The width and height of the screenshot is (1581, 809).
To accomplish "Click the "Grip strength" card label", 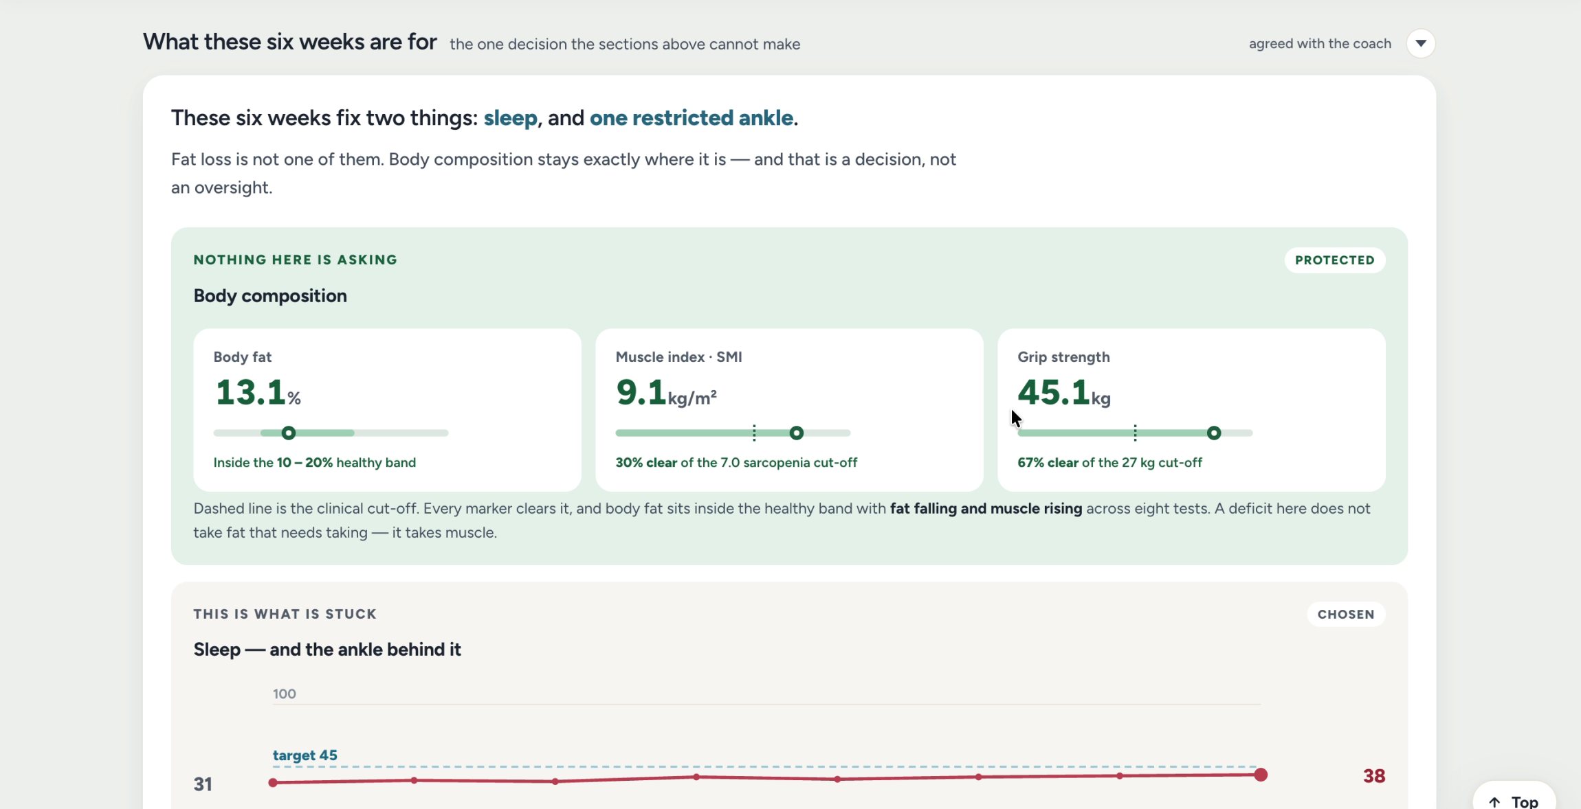I will [x=1063, y=357].
